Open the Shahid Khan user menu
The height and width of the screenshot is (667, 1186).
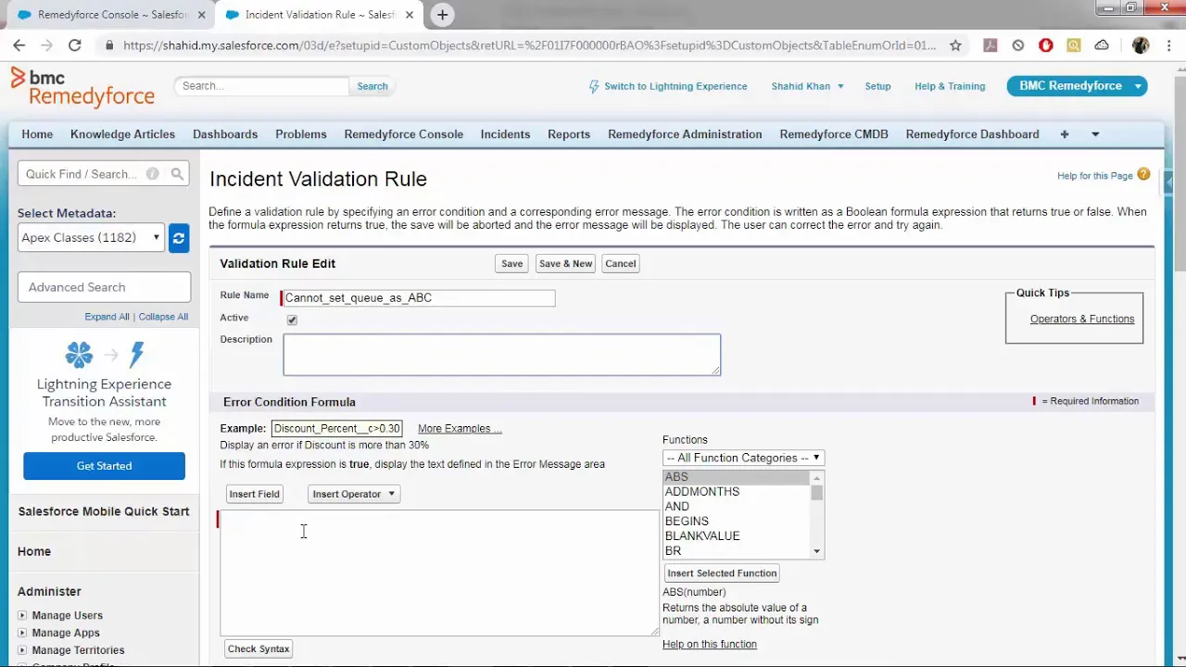[x=807, y=86]
